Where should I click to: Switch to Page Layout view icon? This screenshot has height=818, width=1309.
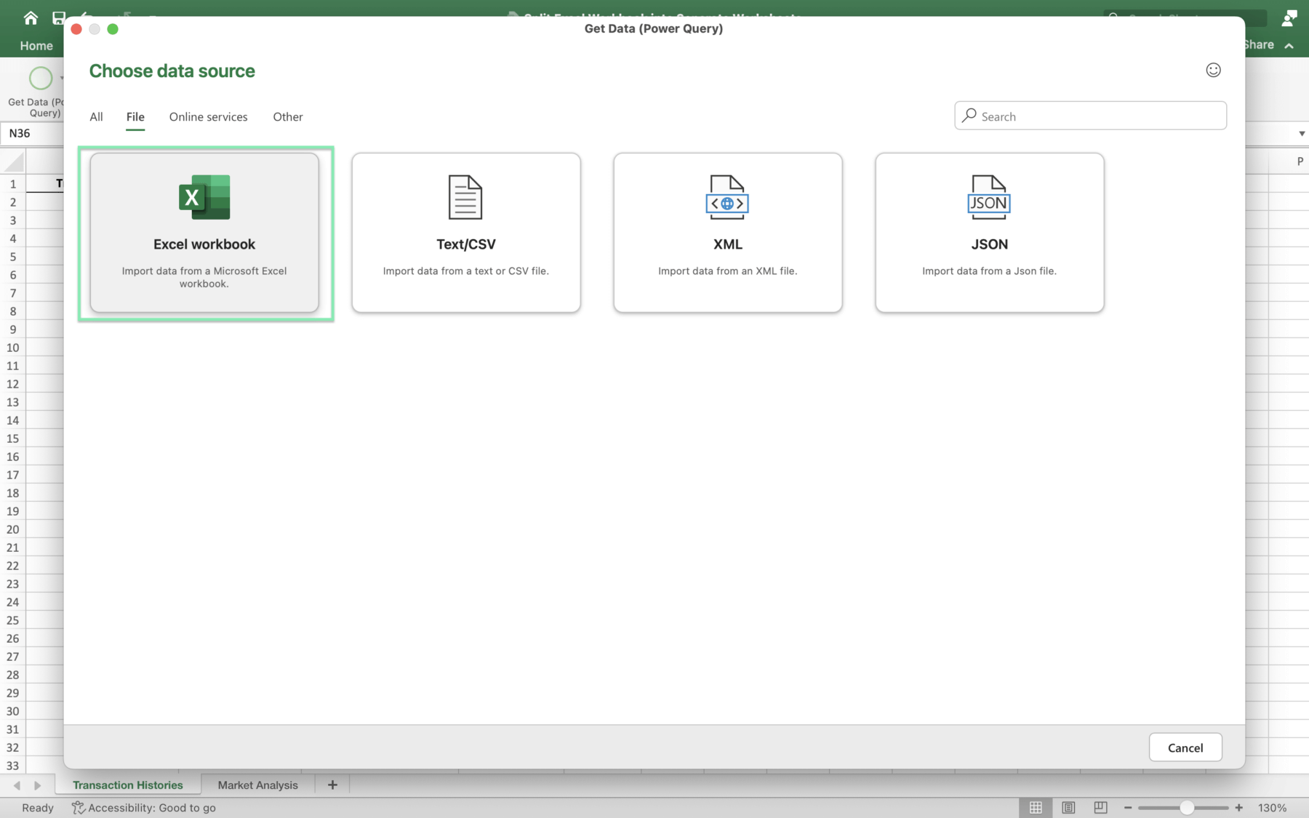tap(1068, 808)
